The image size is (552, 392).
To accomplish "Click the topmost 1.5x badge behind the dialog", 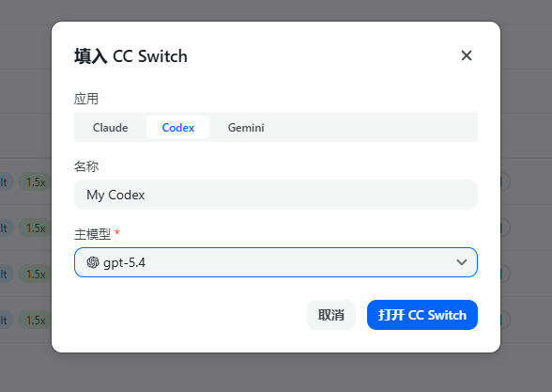I will pyautogui.click(x=36, y=182).
